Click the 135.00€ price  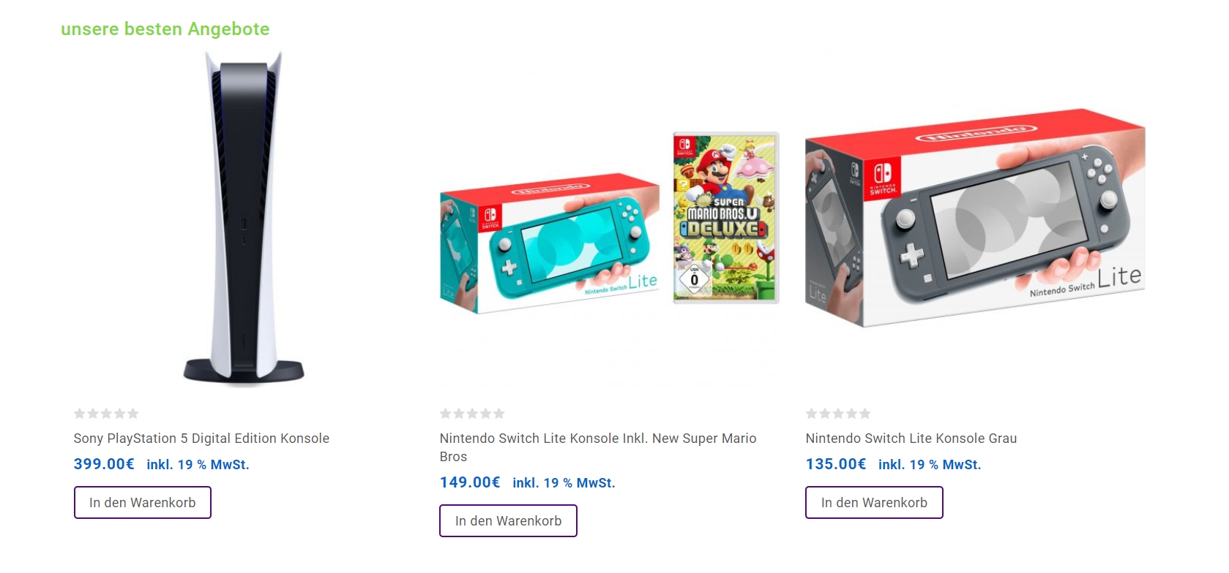(x=836, y=464)
